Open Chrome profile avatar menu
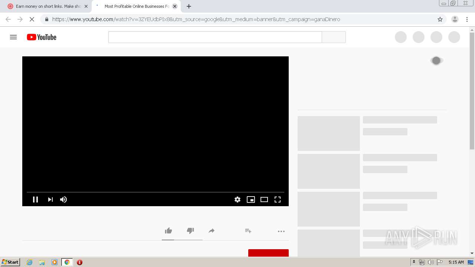The width and height of the screenshot is (475, 267). (455, 19)
